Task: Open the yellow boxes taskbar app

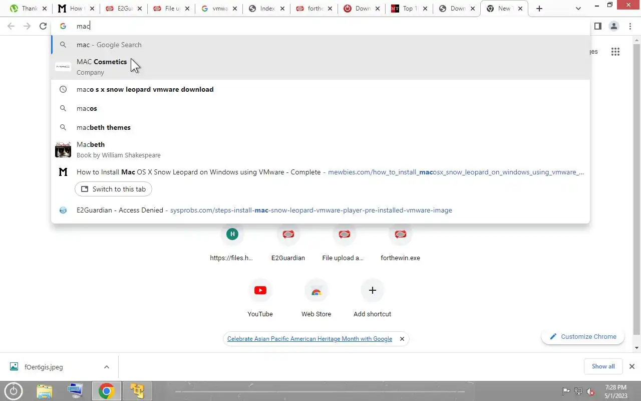Action: 137,391
